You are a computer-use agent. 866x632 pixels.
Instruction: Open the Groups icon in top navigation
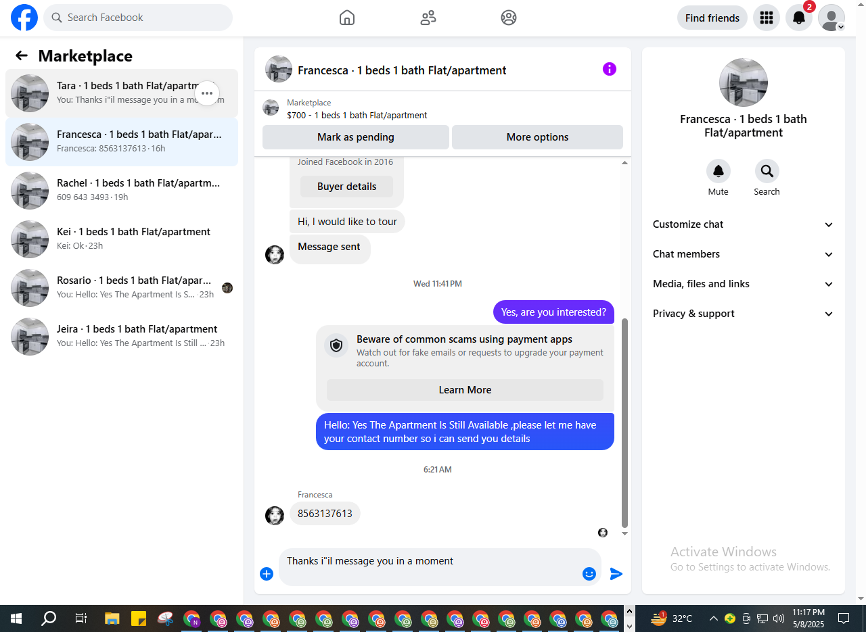click(509, 18)
